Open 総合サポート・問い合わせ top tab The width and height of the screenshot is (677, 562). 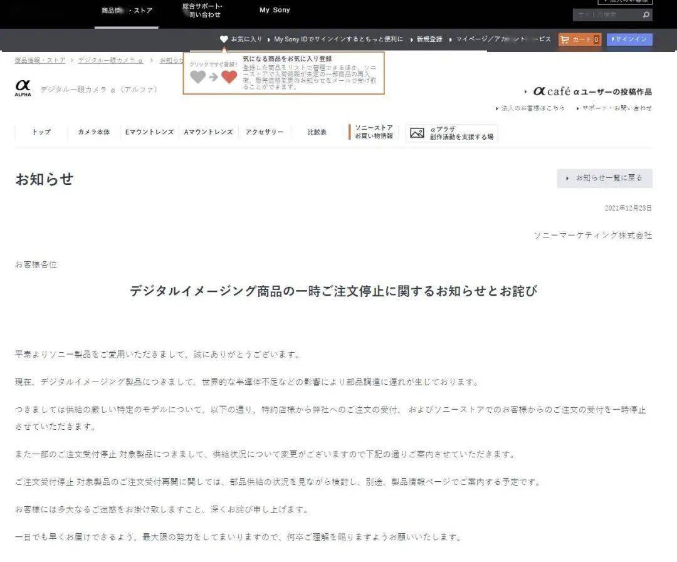click(x=202, y=11)
